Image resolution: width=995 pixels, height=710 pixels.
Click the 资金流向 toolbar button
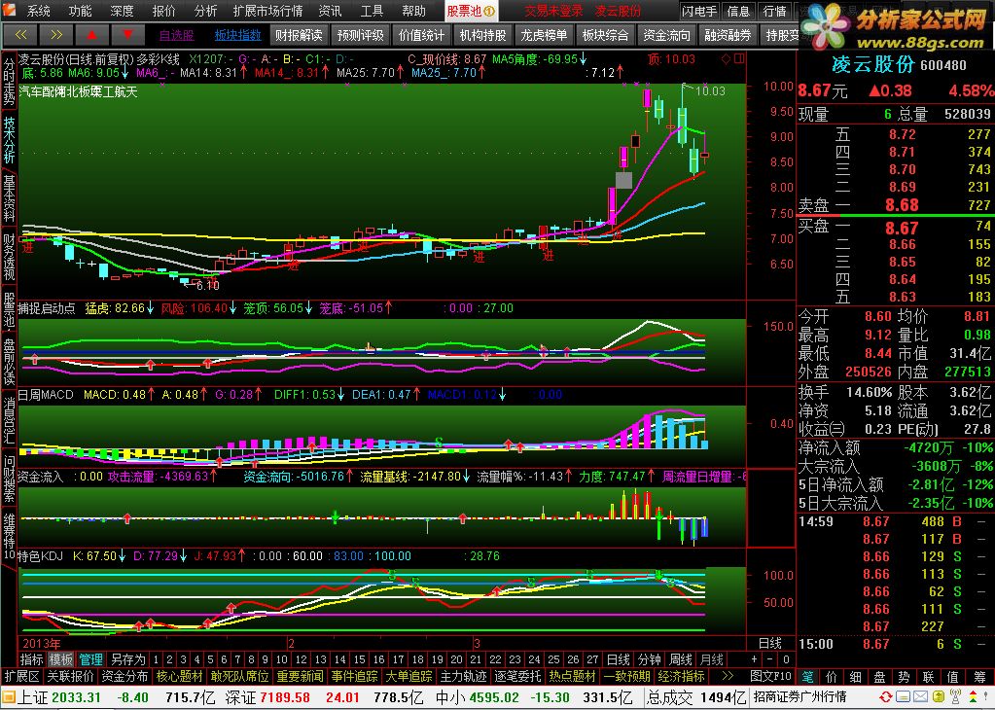(666, 36)
